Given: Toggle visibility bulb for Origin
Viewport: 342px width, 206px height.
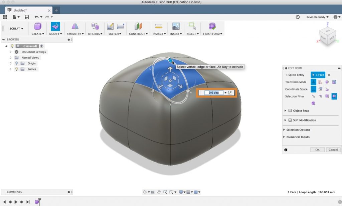Looking at the screenshot, I should [16, 63].
